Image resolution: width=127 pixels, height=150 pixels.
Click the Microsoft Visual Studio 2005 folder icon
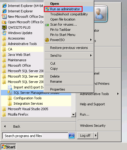pyautogui.click(x=4, y=109)
